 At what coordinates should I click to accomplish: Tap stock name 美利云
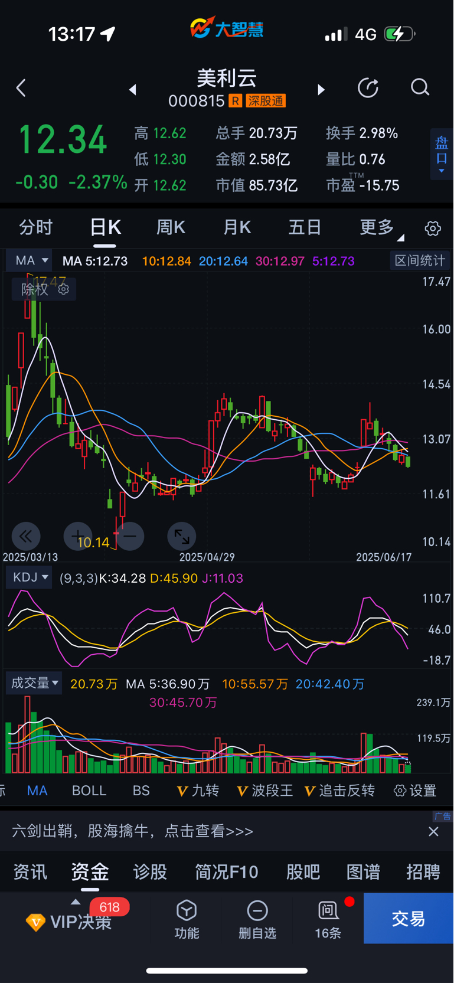[x=227, y=78]
